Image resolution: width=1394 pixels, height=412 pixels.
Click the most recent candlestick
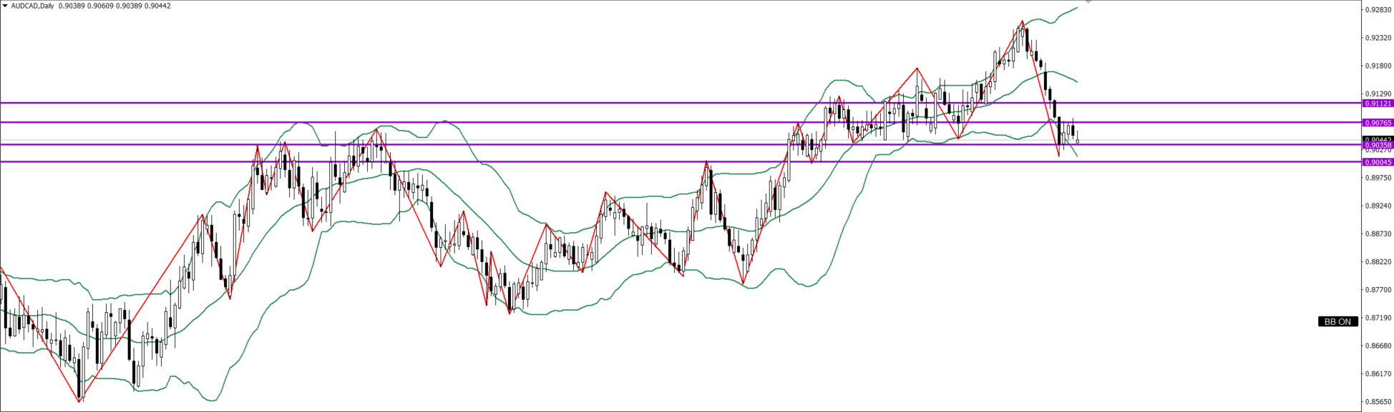(1077, 139)
